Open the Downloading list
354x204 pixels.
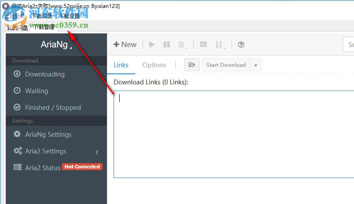click(56, 74)
